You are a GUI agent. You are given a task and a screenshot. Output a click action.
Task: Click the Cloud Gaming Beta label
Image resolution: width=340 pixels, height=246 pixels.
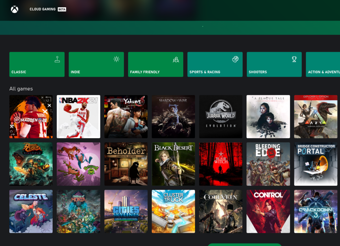48,9
